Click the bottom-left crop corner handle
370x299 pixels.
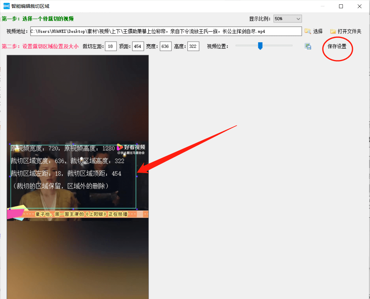tap(10, 209)
